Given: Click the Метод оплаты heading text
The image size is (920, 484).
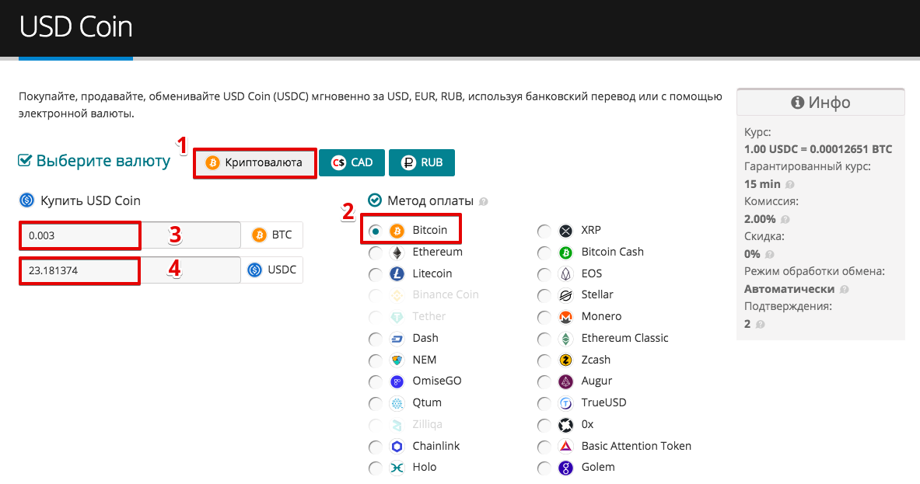Looking at the screenshot, I should coord(430,201).
